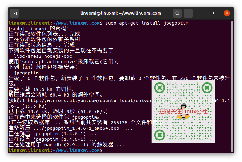Click the standalone 'jpegoptim' package name line
Viewport: 242px width, 162px height.
pyautogui.click(x=26, y=73)
